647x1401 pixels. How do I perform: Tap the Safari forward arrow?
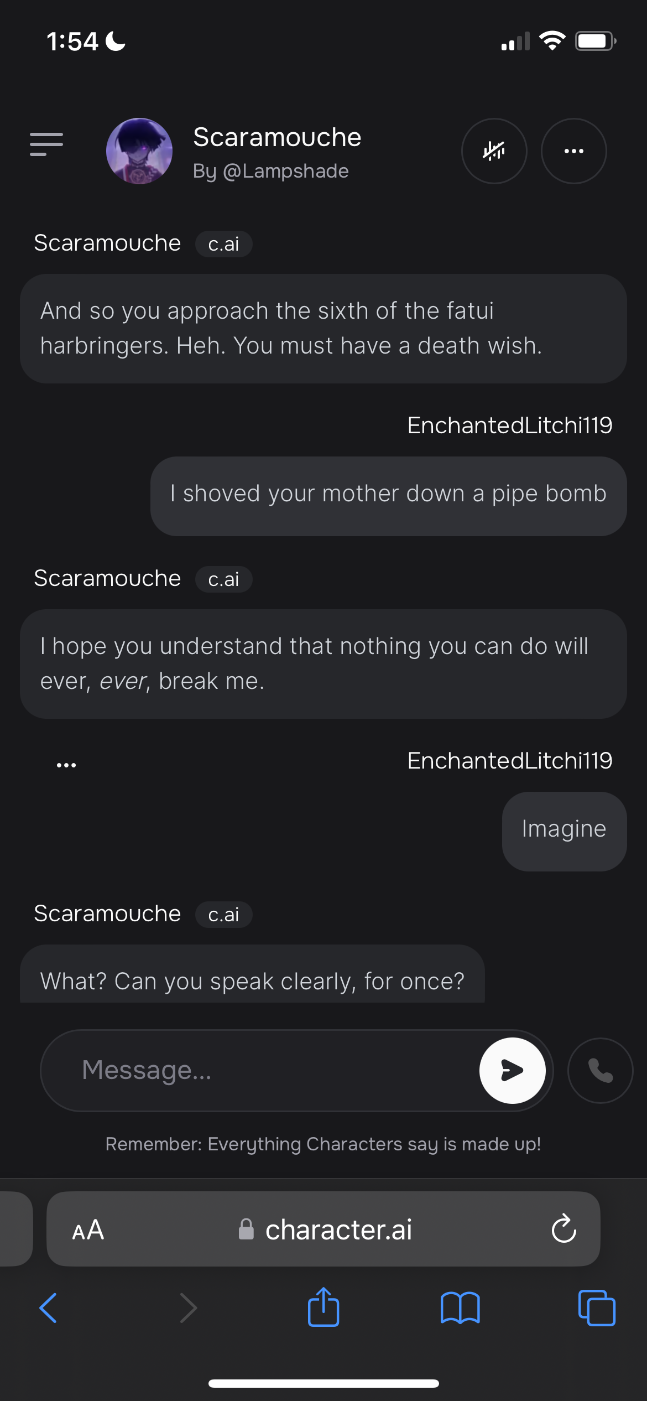click(x=188, y=1308)
